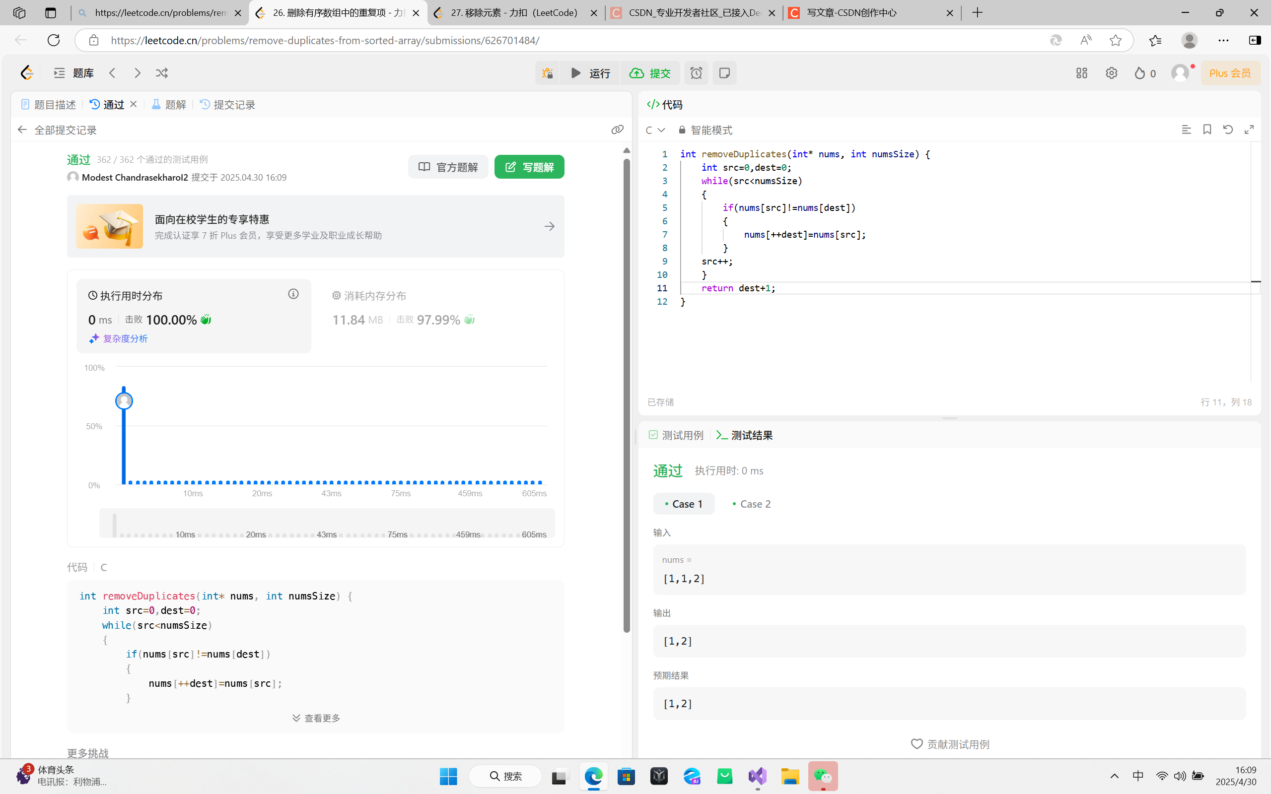Open the notes sticky icon
The width and height of the screenshot is (1271, 794).
coord(724,73)
